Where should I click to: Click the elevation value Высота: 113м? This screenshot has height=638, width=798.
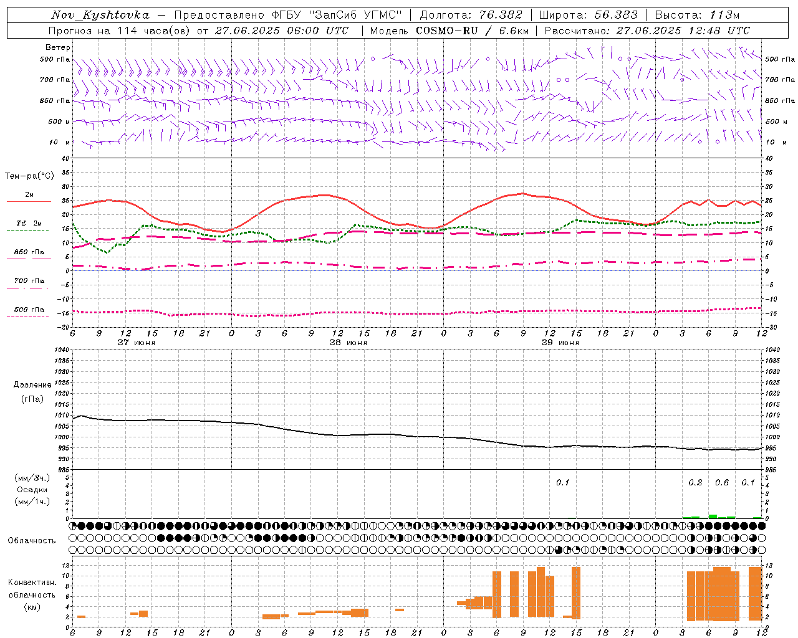(x=697, y=15)
